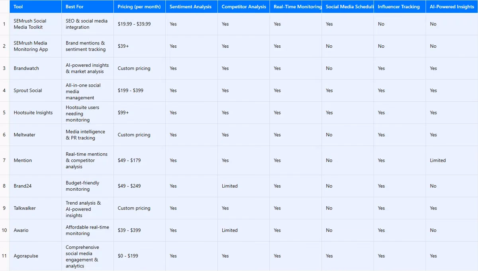Select the Influencer Tracking column header

(x=400, y=7)
